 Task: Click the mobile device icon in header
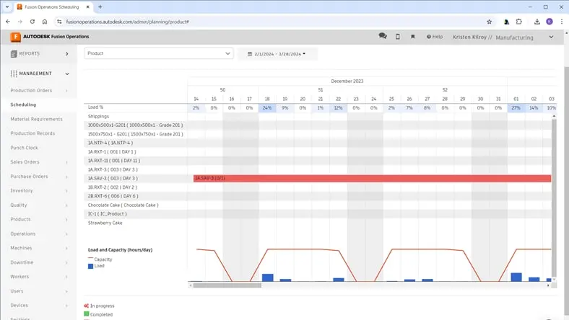click(398, 36)
